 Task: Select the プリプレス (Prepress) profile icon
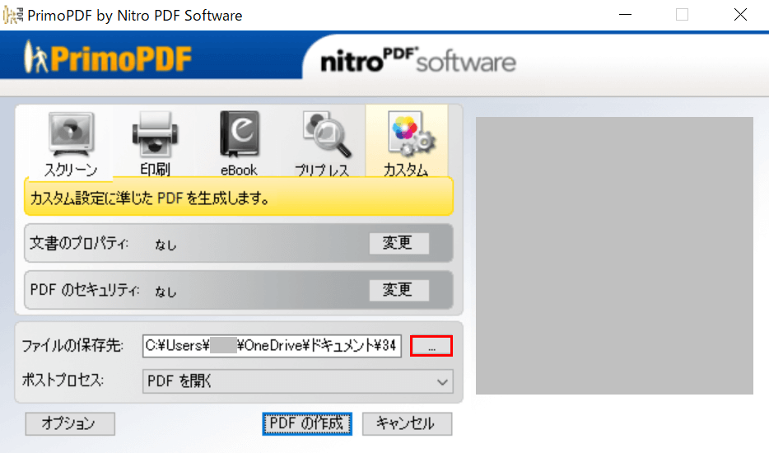pos(322,143)
